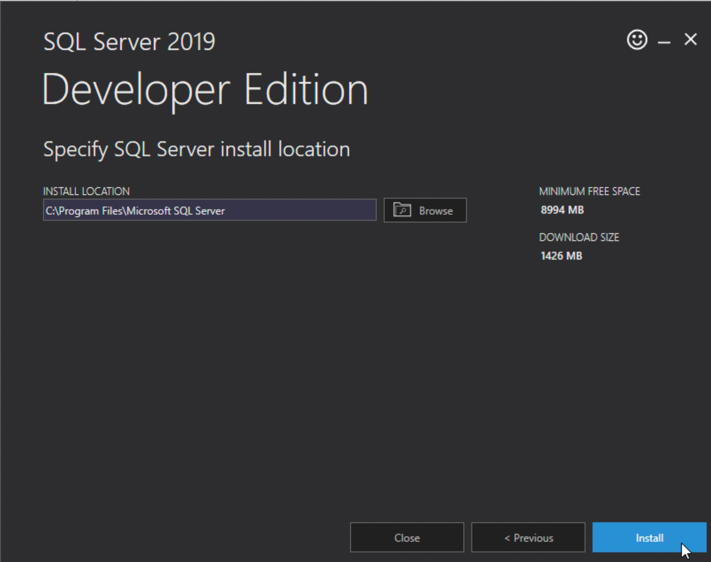Open folder picker via Browse

click(425, 210)
